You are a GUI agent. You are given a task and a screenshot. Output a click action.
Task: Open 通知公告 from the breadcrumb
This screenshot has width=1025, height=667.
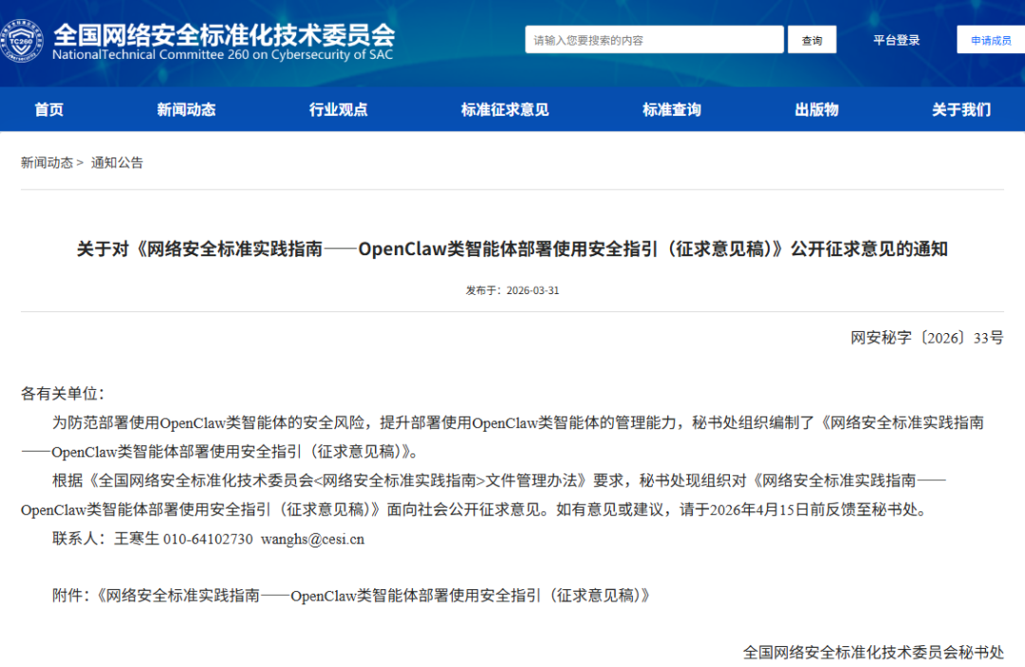(x=115, y=162)
